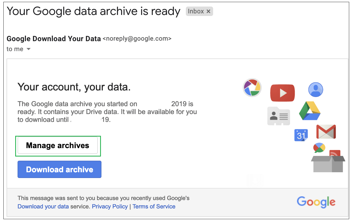Click the gray contacts card icon

(279, 116)
